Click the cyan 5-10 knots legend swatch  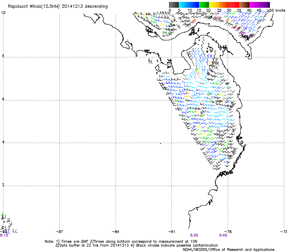(x=184, y=5)
